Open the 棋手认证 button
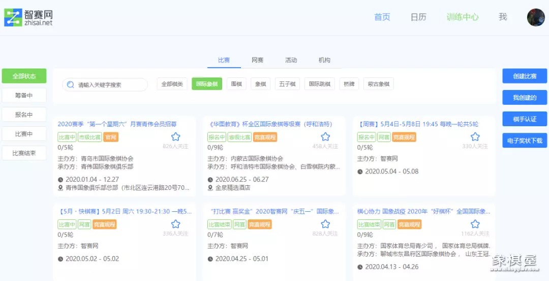The width and height of the screenshot is (549, 281). point(525,119)
